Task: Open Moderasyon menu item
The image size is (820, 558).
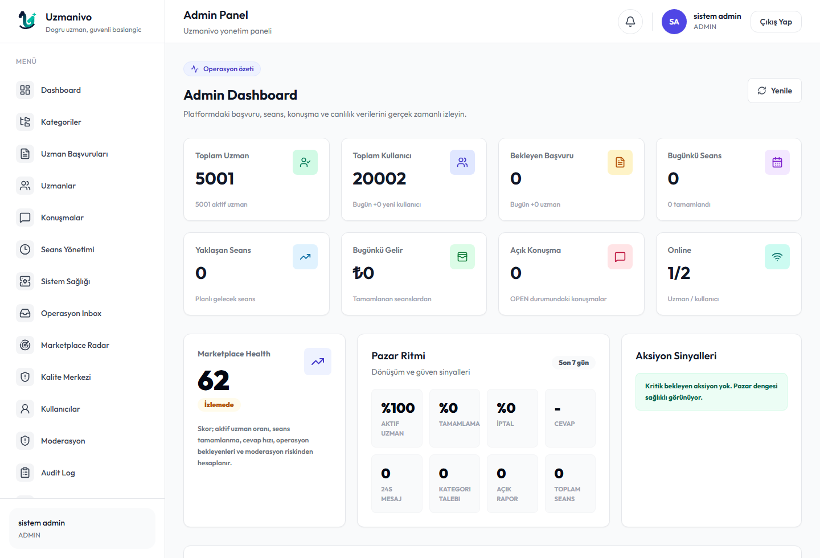Action: pos(82,441)
